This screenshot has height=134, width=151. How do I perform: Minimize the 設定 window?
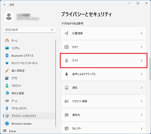[129, 3]
